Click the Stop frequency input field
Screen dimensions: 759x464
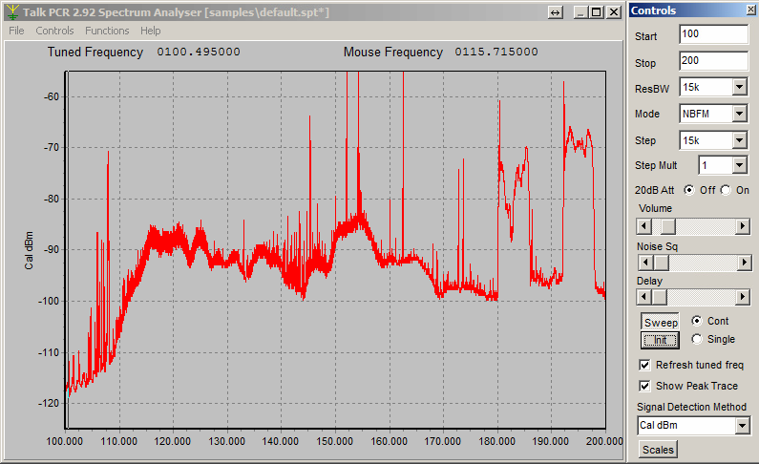pyautogui.click(x=713, y=61)
